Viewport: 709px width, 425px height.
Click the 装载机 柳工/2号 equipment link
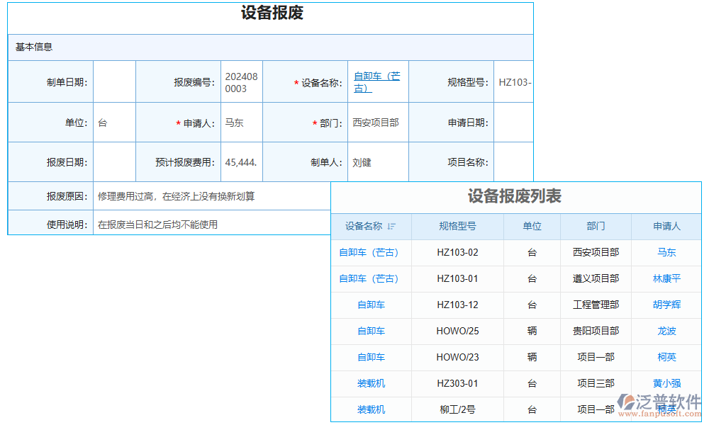(370, 409)
